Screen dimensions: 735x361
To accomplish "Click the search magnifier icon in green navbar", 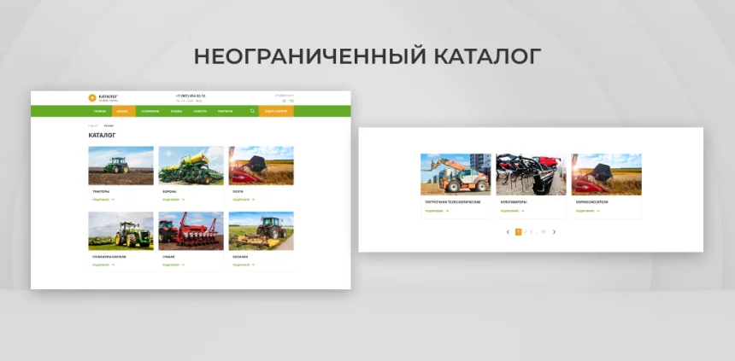I will tap(252, 111).
